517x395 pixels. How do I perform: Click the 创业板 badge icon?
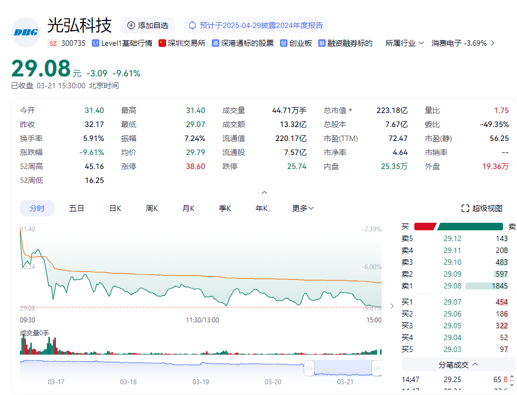click(284, 43)
